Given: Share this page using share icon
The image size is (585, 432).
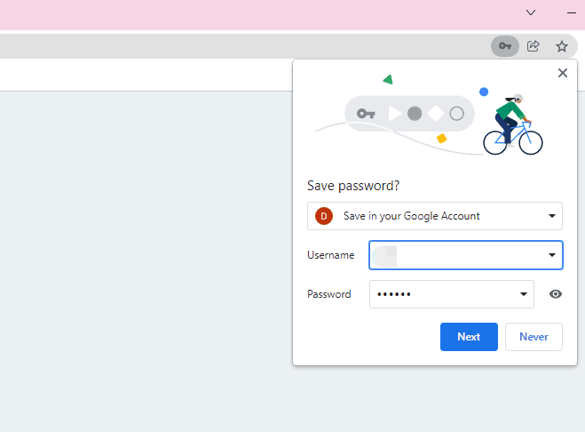Looking at the screenshot, I should coord(534,46).
